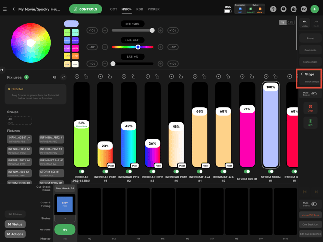Click the help question mark icon
The image size is (323, 242).
(x=273, y=9)
